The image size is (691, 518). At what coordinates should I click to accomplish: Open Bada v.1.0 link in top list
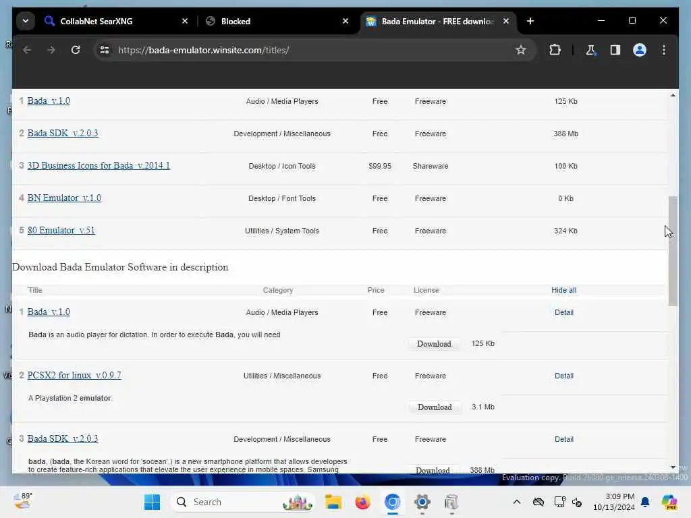pyautogui.click(x=49, y=101)
